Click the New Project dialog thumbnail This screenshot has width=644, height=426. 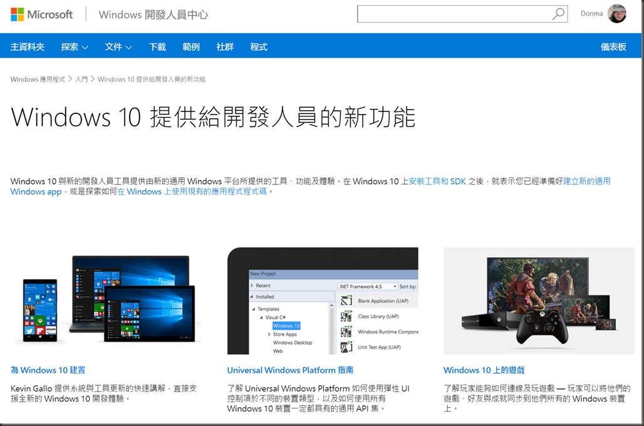coord(323,300)
